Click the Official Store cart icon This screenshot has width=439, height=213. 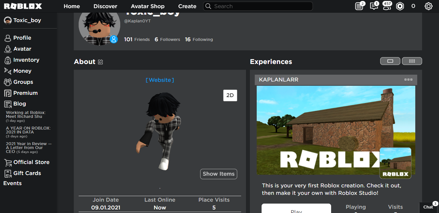(8, 162)
